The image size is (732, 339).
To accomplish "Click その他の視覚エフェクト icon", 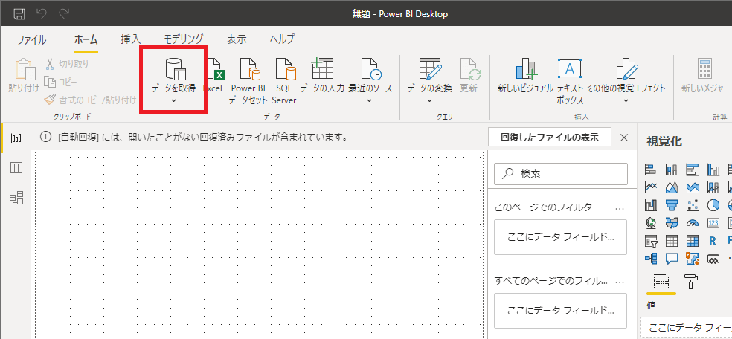I will point(626,69).
